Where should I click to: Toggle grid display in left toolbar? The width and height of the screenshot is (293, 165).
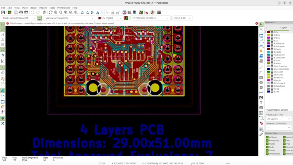(2, 24)
